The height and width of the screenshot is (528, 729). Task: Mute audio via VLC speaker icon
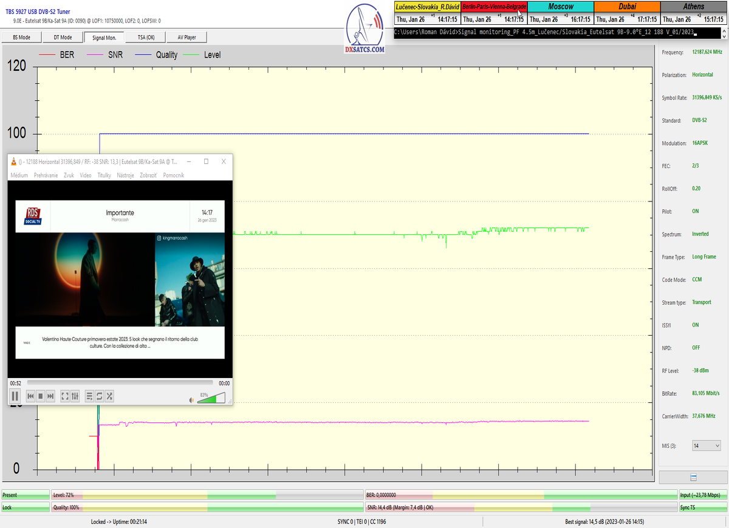191,399
